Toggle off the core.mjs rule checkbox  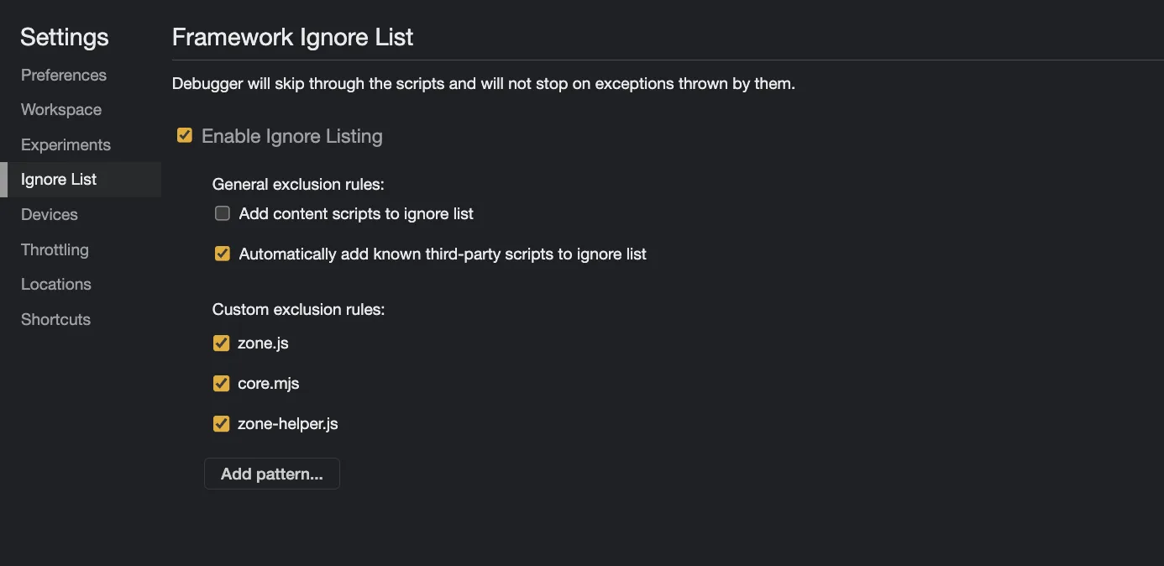[222, 384]
